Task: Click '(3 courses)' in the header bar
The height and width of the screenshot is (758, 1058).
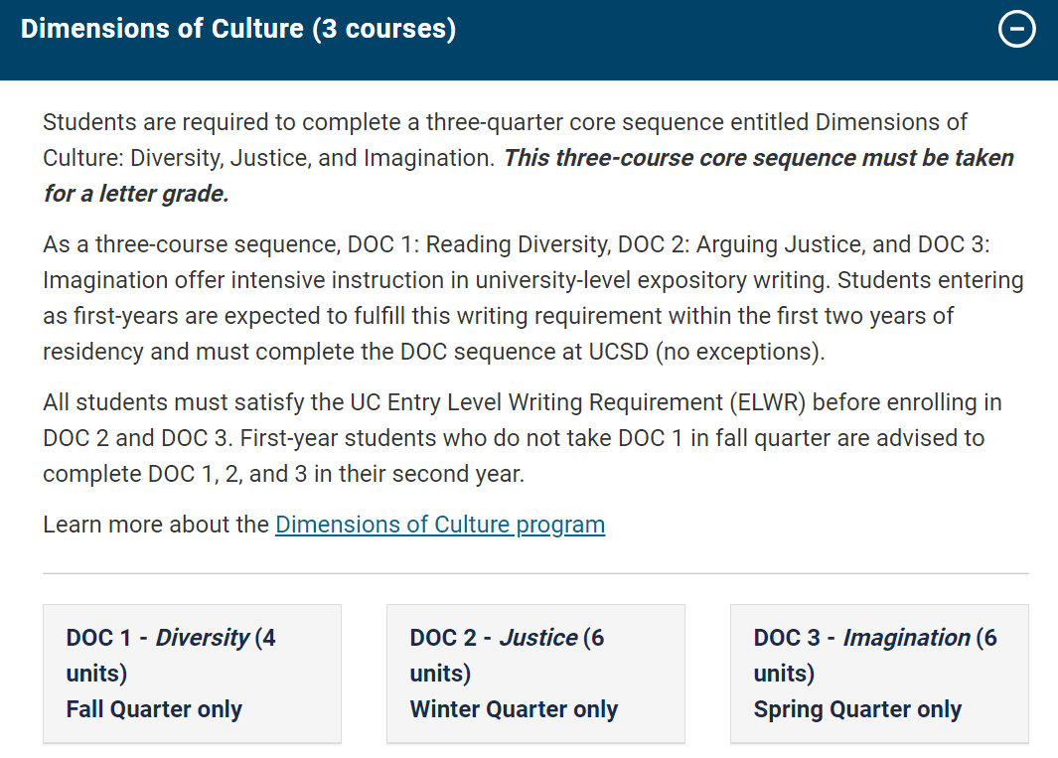Action: point(383,29)
